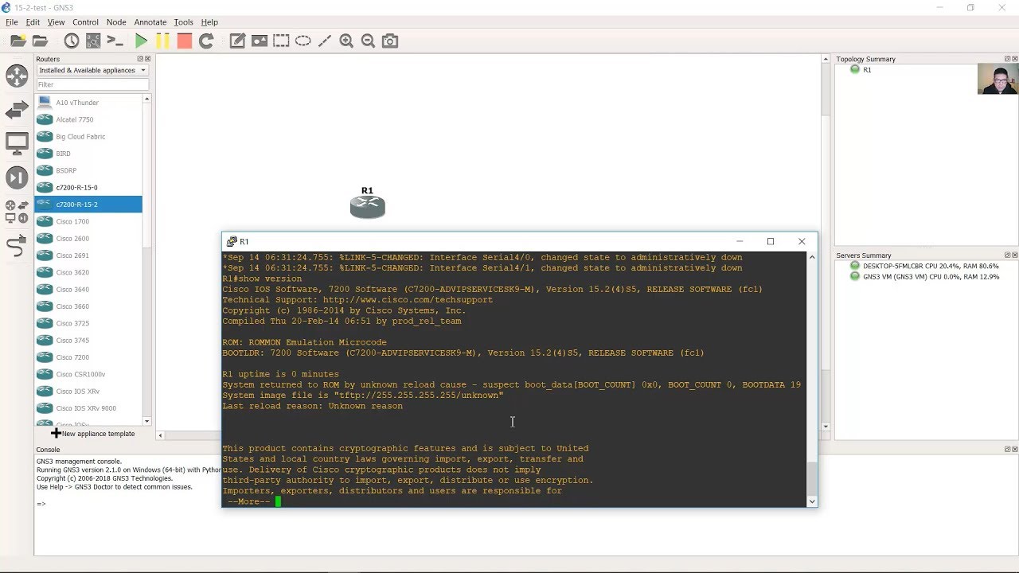This screenshot has height=573, width=1019.
Task: Click R1 terminal scroll-down arrow
Action: click(x=812, y=501)
